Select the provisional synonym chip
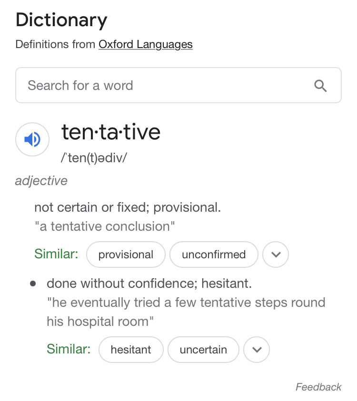This screenshot has width=357, height=401. [126, 254]
